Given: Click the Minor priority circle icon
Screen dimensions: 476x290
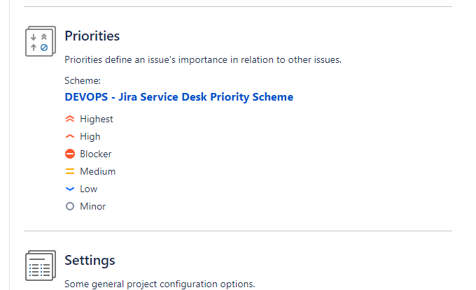Looking at the screenshot, I should click(x=70, y=206).
